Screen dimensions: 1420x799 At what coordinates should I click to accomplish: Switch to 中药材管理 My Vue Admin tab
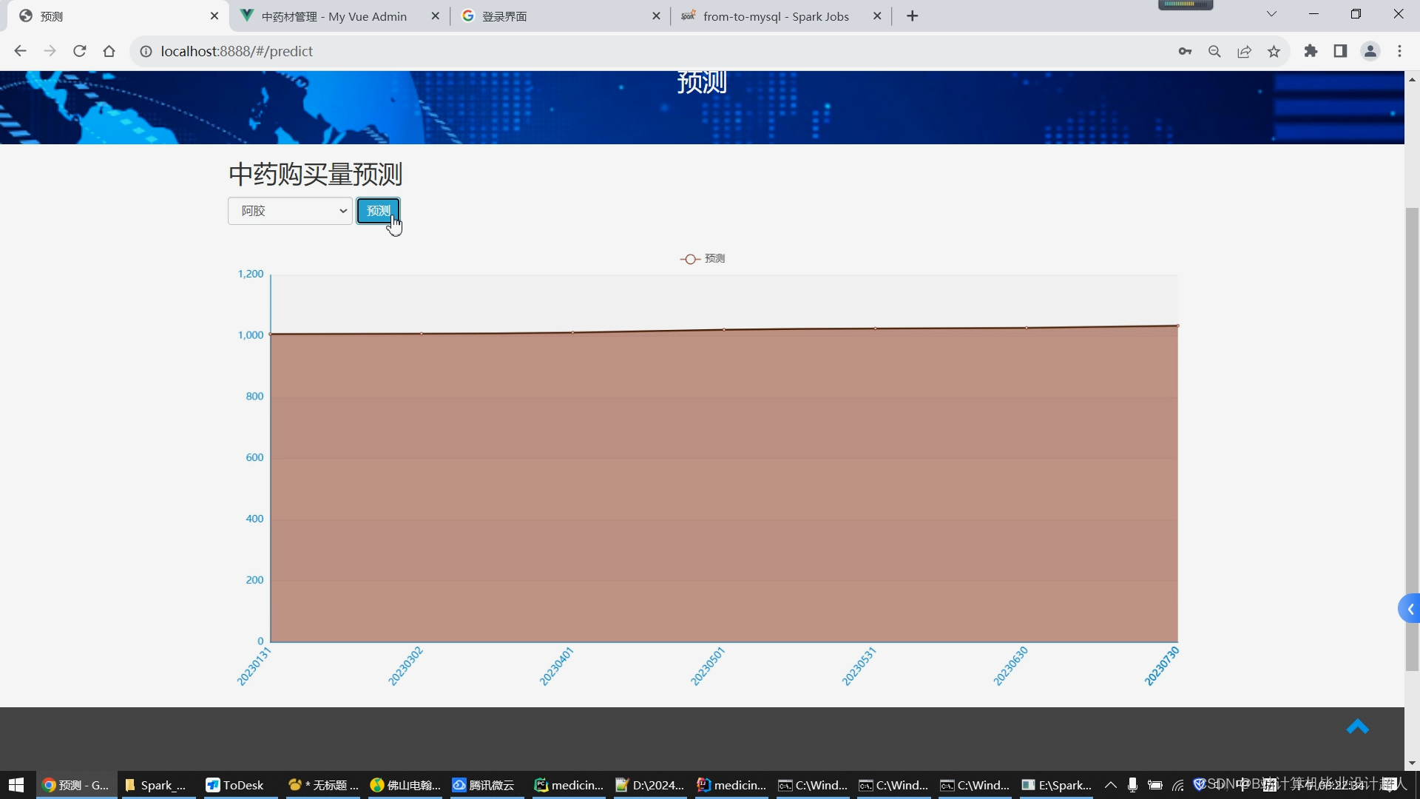[x=334, y=16]
